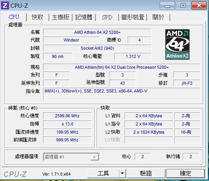Click the Windsor code name value
The image size is (209, 181).
[x=71, y=40]
